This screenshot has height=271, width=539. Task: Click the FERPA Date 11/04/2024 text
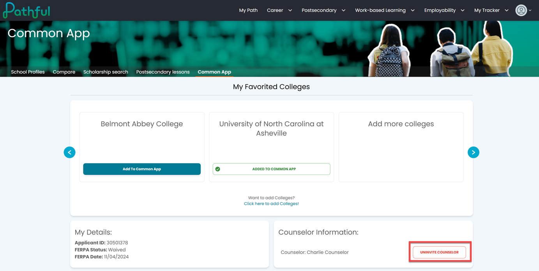tap(102, 257)
